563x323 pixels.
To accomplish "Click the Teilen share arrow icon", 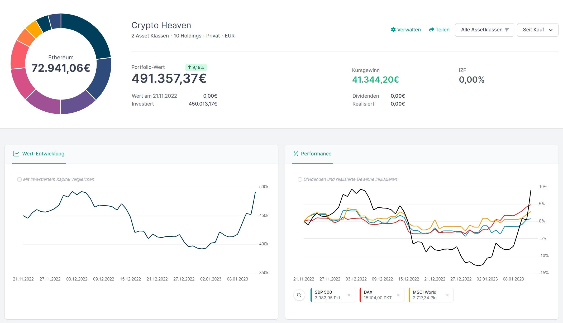I will pos(431,30).
